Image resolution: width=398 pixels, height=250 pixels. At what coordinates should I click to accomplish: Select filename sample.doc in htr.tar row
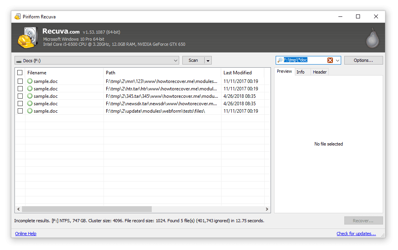46,89
